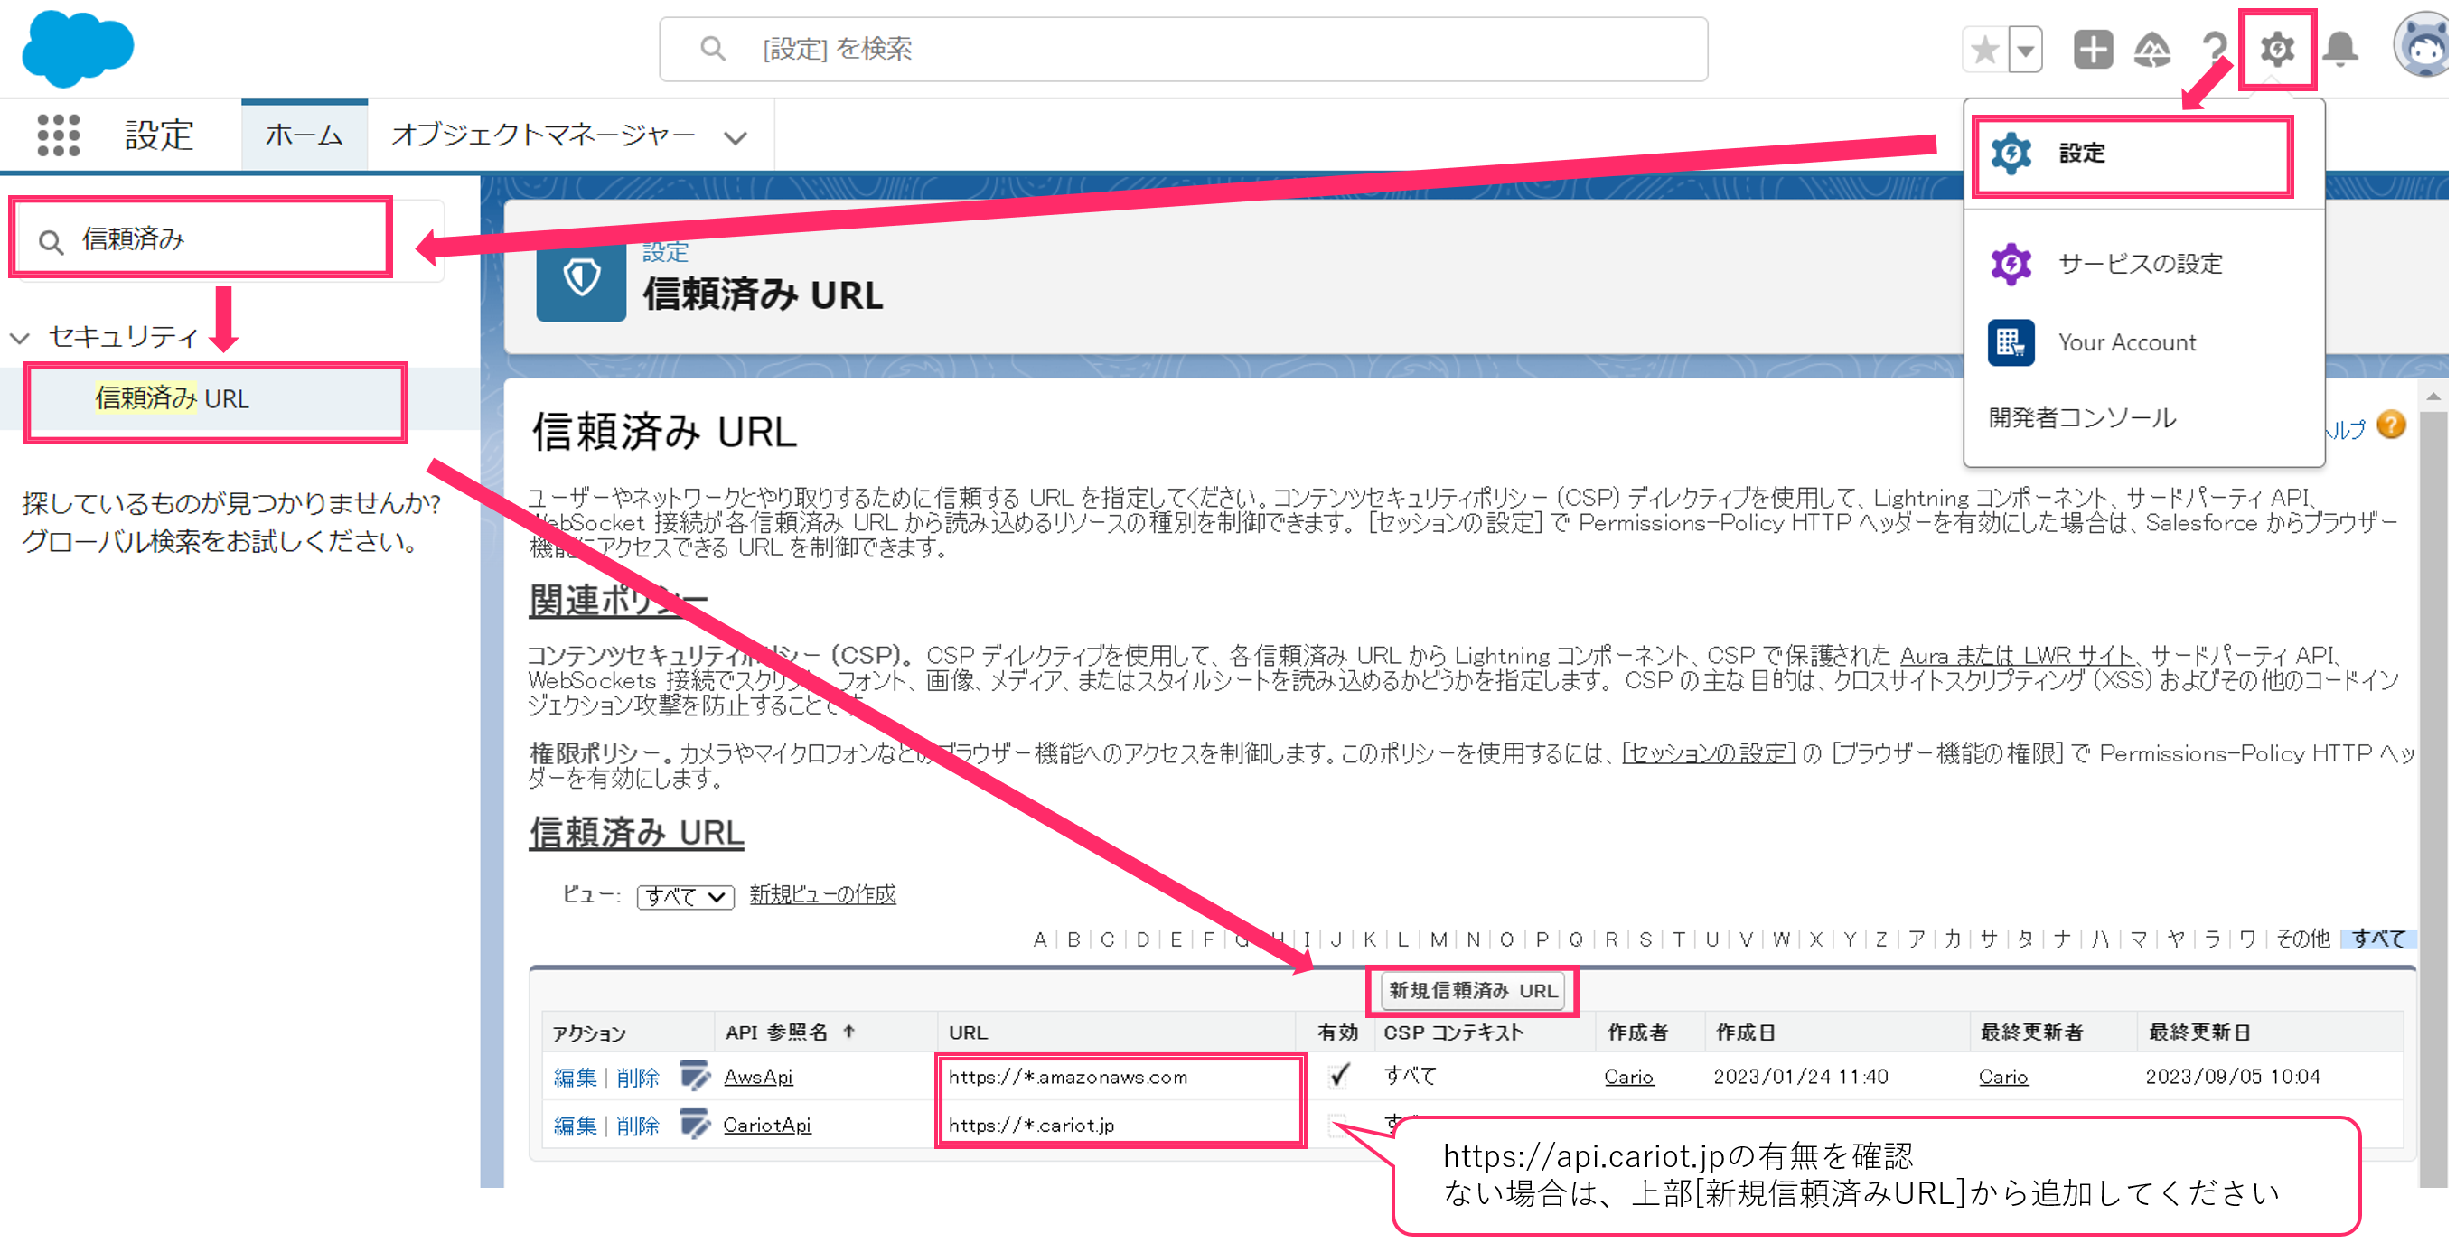Open the App Launcher dots grid
Screen dimensions: 2456x1252
(x=58, y=135)
